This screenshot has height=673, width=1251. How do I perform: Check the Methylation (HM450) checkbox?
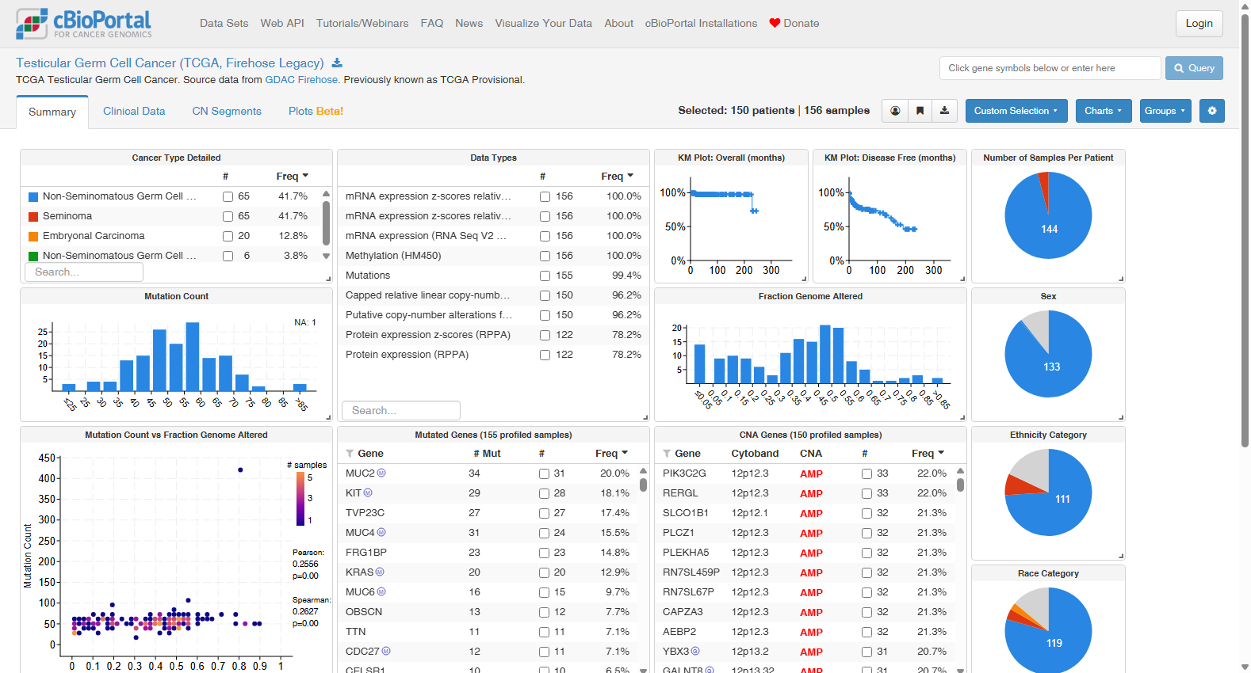(x=545, y=256)
